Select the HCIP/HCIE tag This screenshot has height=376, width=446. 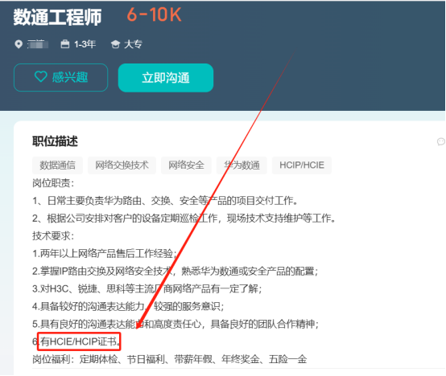click(302, 166)
